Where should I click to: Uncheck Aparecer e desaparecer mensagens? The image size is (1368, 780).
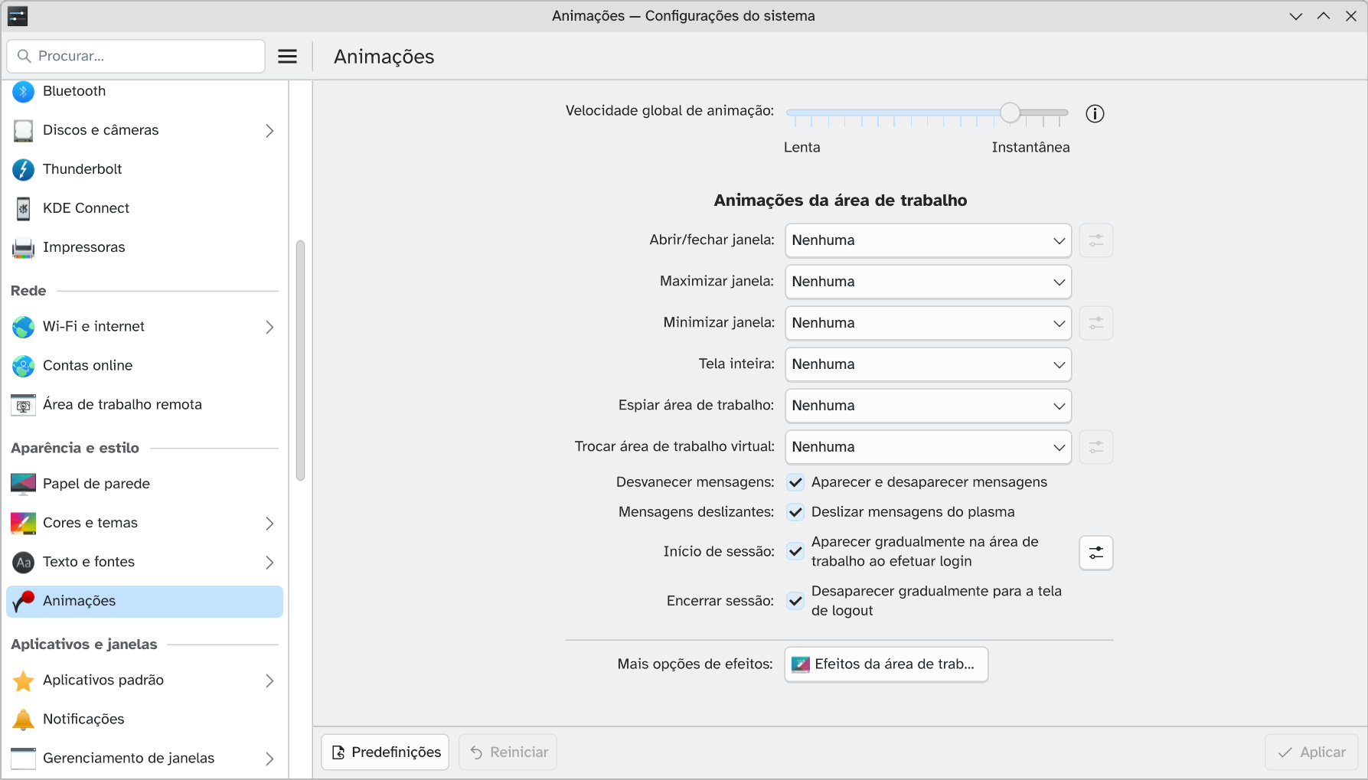795,482
